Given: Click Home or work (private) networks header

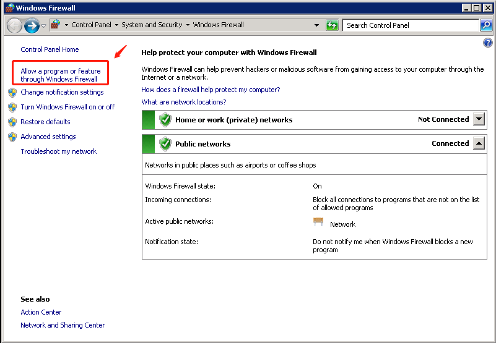Looking at the screenshot, I should (x=234, y=120).
